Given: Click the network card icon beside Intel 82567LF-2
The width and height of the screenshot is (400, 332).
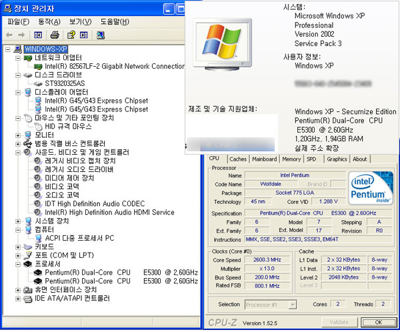Looking at the screenshot, I should pyautogui.click(x=38, y=67).
